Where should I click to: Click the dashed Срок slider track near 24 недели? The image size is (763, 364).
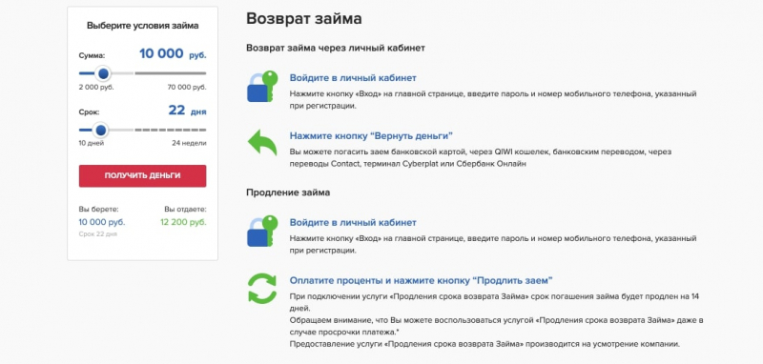click(171, 131)
